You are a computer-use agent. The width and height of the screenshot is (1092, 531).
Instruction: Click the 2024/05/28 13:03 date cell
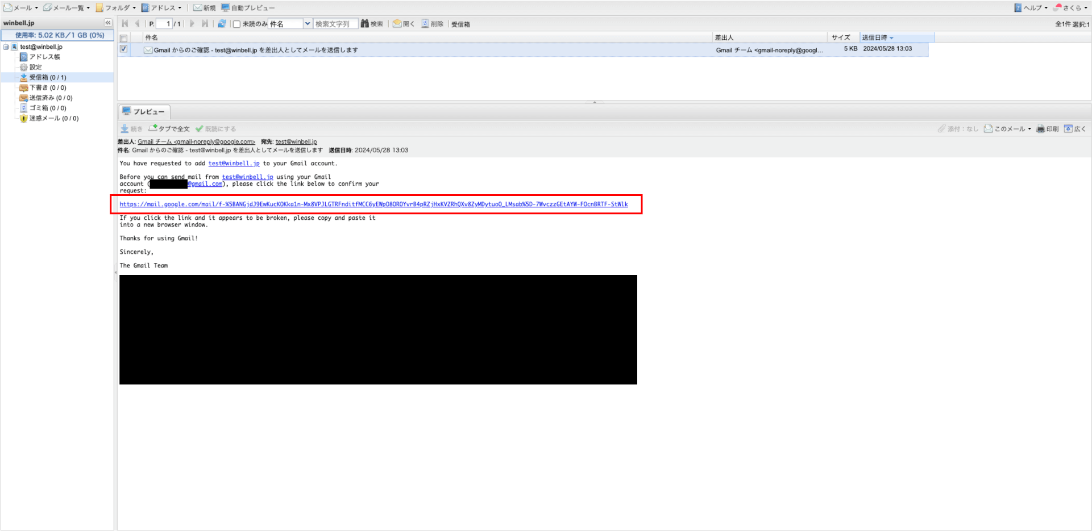pyautogui.click(x=887, y=49)
